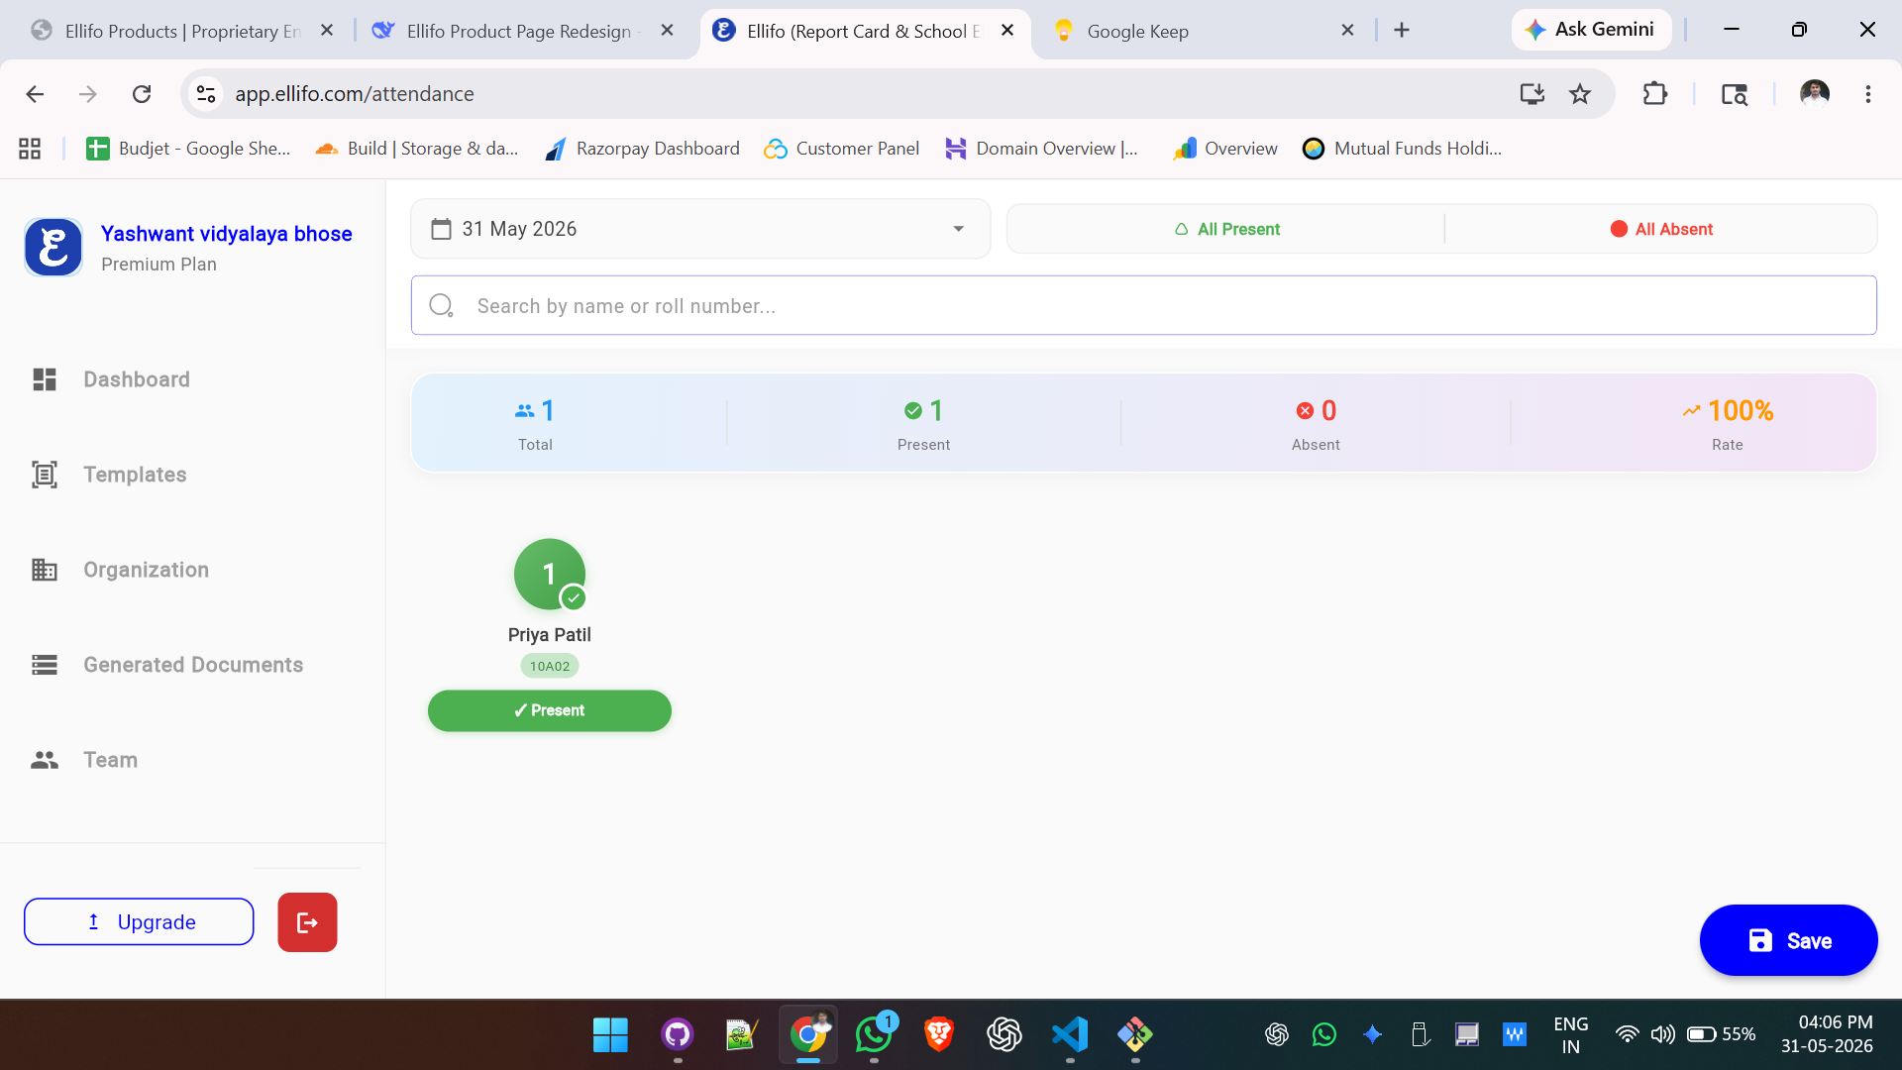Image resolution: width=1902 pixels, height=1070 pixels.
Task: Close the Ellifo Products tab
Action: click(327, 31)
